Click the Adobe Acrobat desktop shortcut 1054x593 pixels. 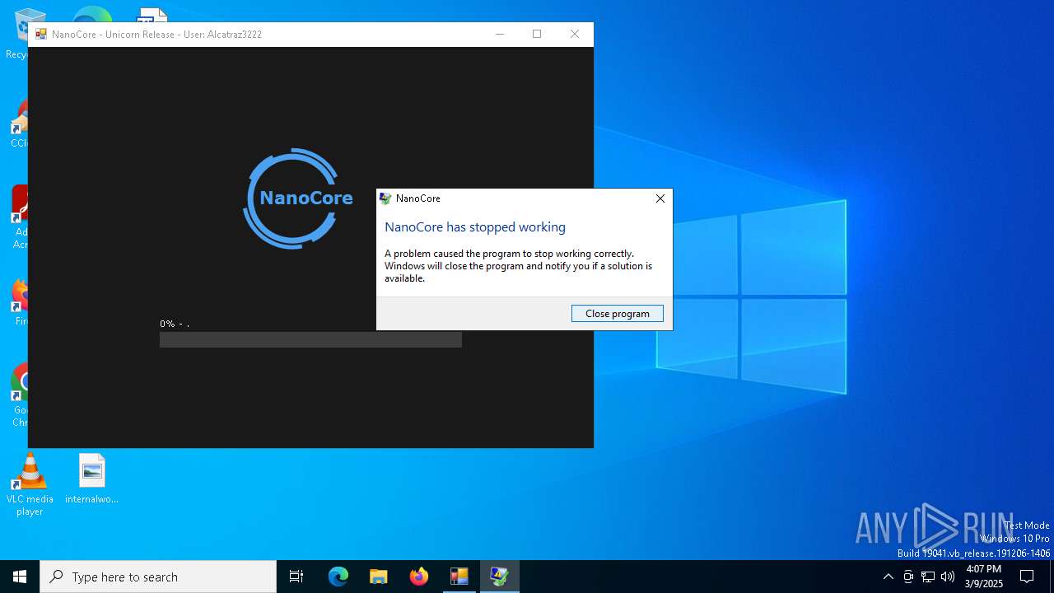[x=21, y=217]
